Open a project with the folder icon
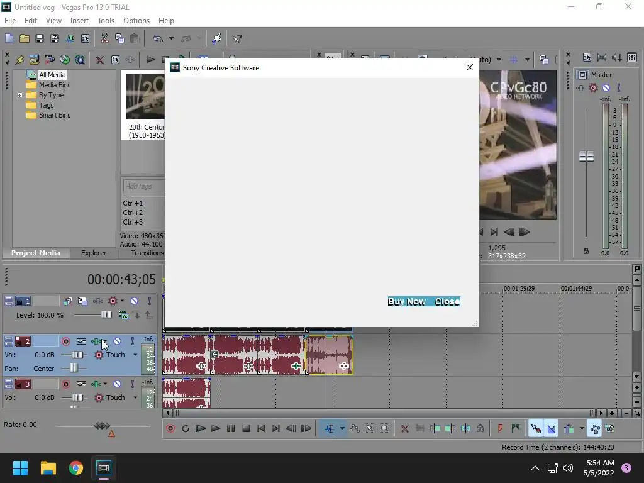The image size is (644, 483). coord(25,38)
